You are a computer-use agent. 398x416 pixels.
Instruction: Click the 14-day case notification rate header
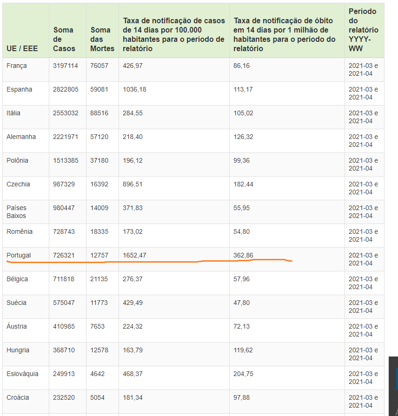coord(173,34)
